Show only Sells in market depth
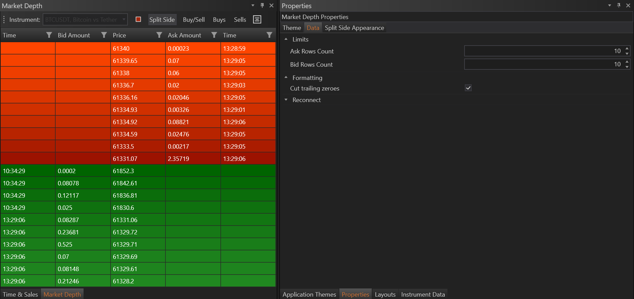Viewport: 634px width, 299px height. pos(240,20)
